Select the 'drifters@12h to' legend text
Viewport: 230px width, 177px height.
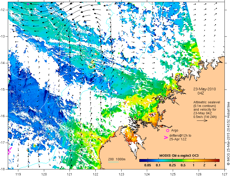[x=180, y=136]
